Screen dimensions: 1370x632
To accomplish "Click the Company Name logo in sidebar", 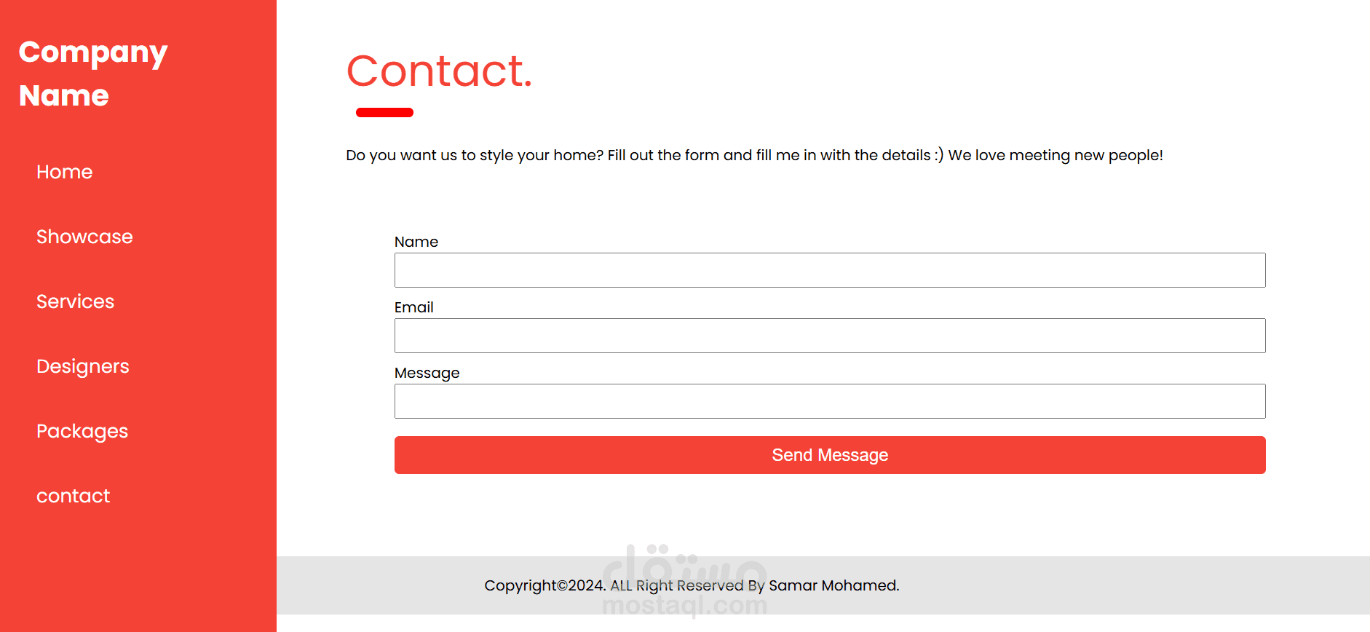I will (93, 74).
